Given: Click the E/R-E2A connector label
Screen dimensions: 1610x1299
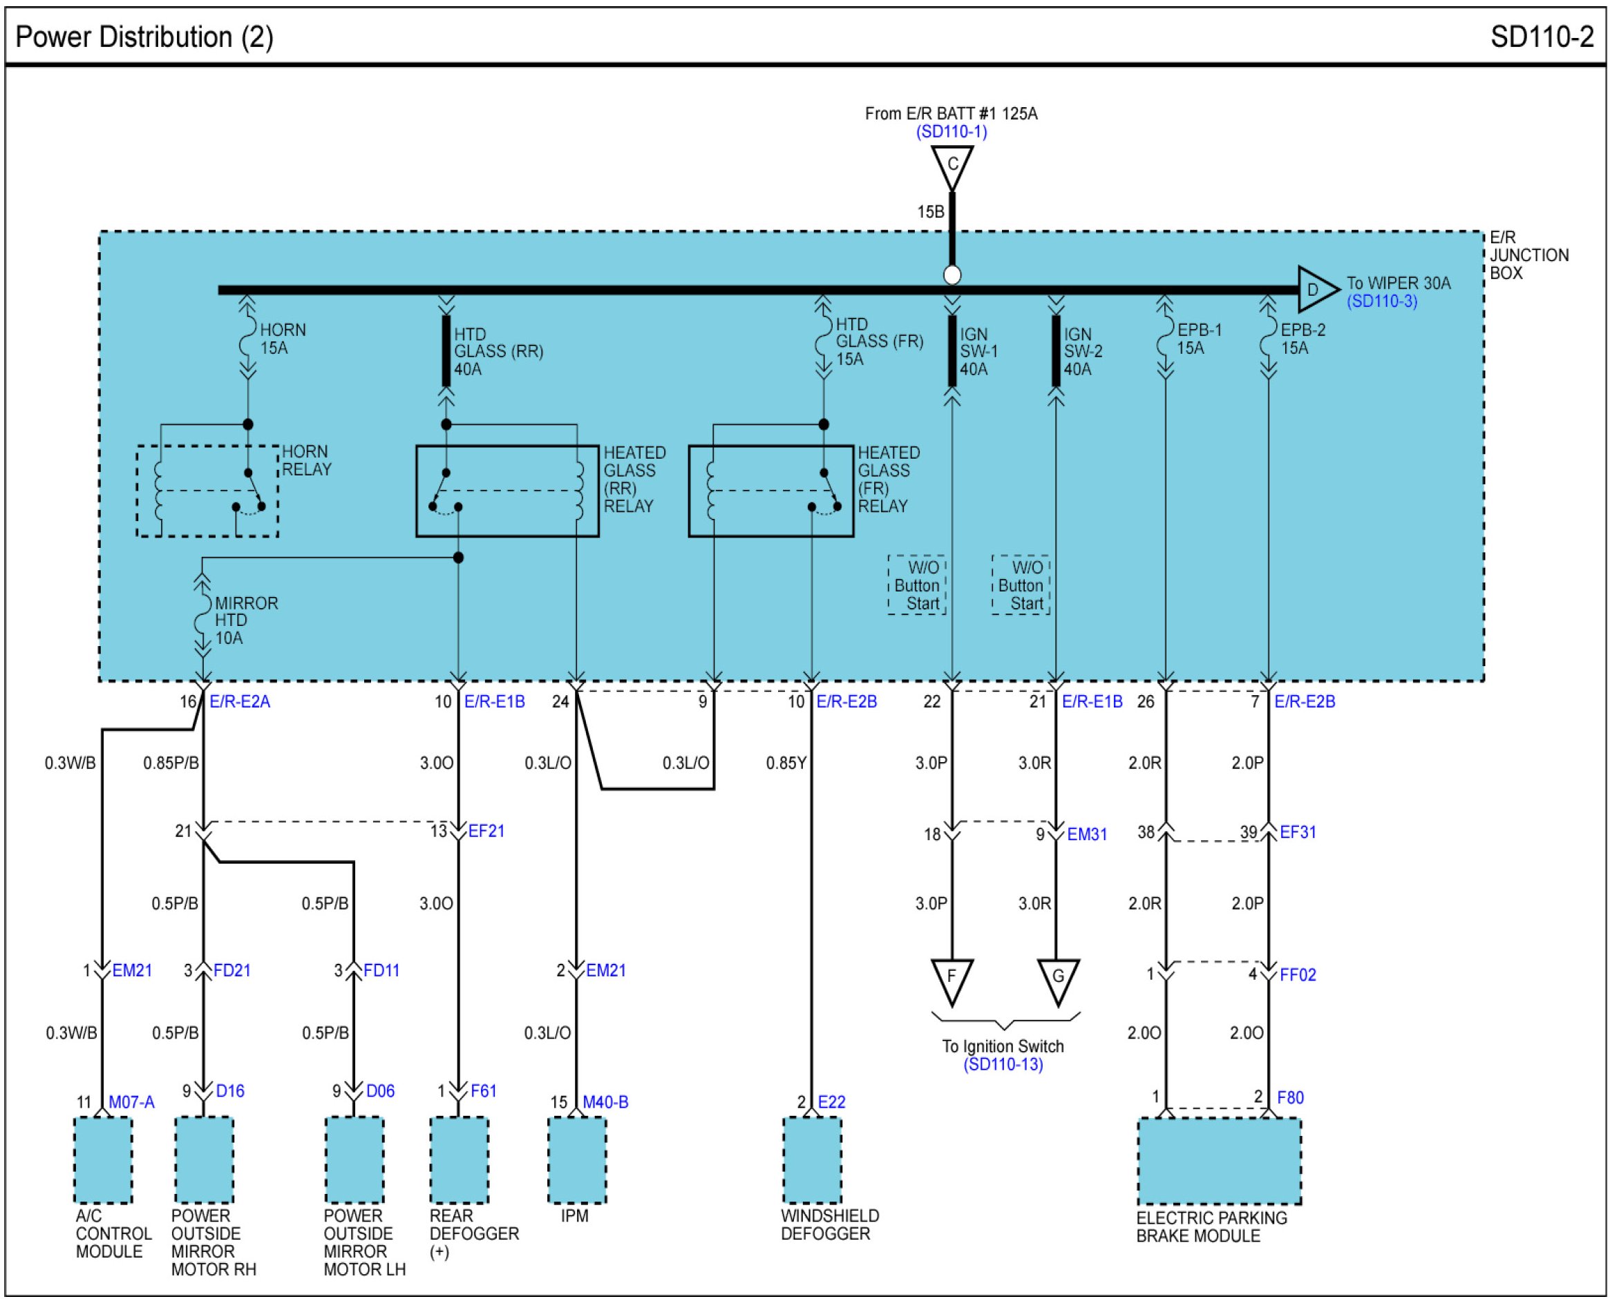Looking at the screenshot, I should click(239, 702).
